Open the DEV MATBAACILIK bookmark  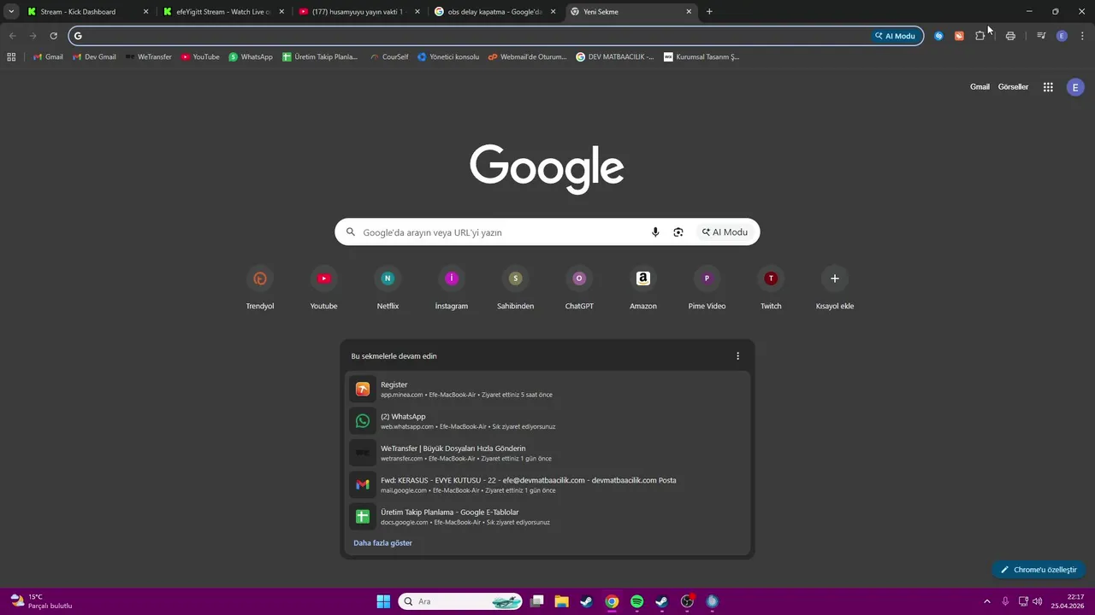[x=615, y=57]
